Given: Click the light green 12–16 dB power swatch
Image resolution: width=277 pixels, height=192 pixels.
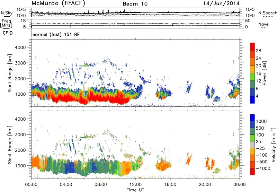Looking at the screenshot, I should coord(252,77).
